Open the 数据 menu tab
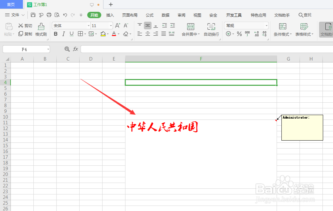This screenshot has height=211, width=333. [x=165, y=15]
